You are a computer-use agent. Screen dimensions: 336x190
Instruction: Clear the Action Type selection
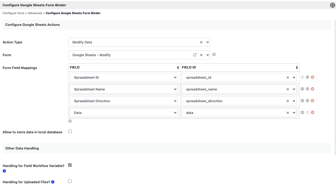coord(201,42)
